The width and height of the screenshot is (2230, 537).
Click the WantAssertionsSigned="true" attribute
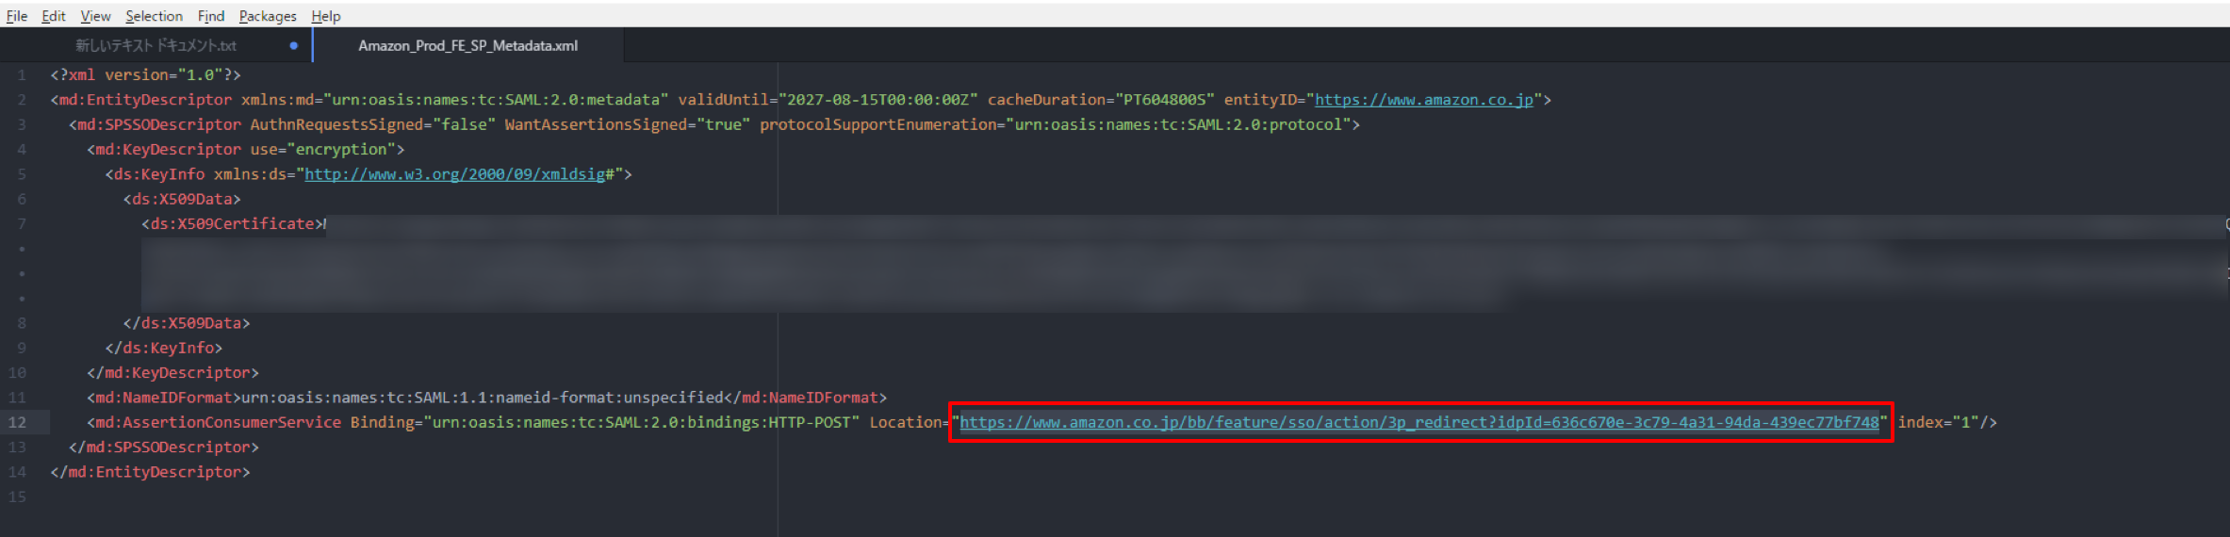pyautogui.click(x=627, y=124)
